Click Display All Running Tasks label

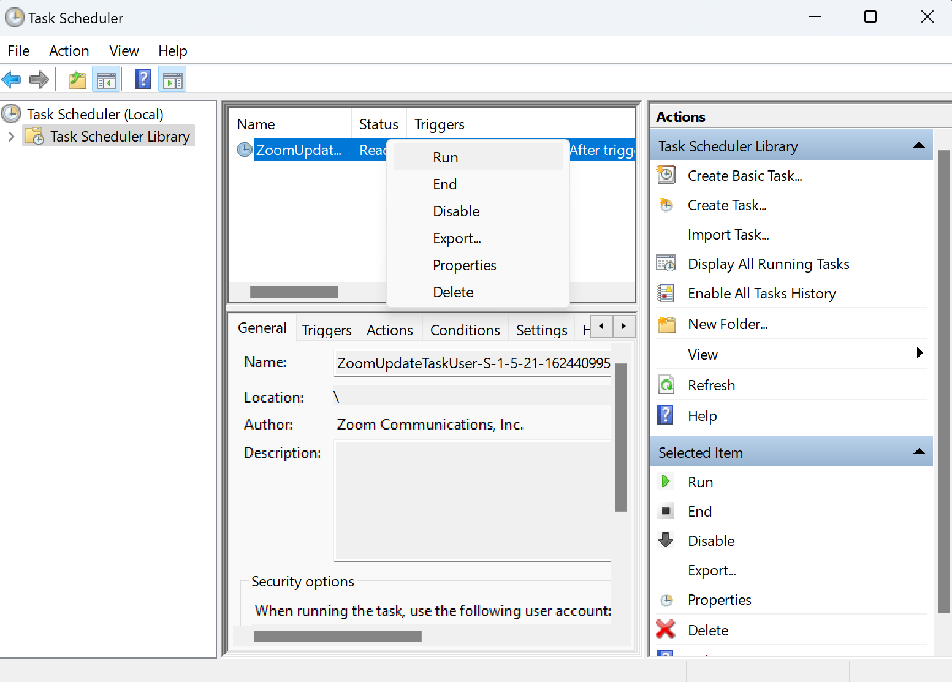point(769,264)
